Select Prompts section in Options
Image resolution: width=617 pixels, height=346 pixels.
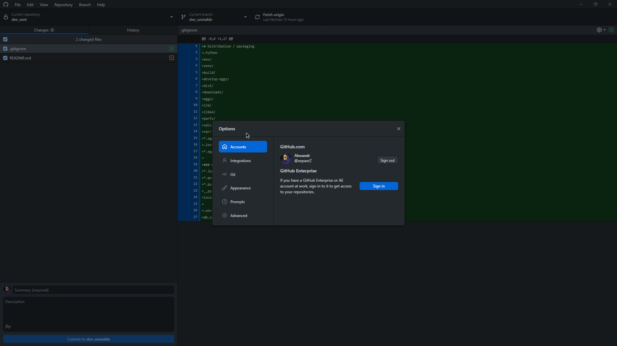(x=243, y=202)
